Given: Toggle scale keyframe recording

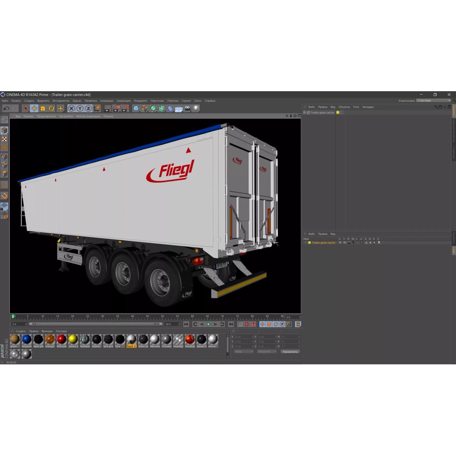Looking at the screenshot, I should 269,324.
